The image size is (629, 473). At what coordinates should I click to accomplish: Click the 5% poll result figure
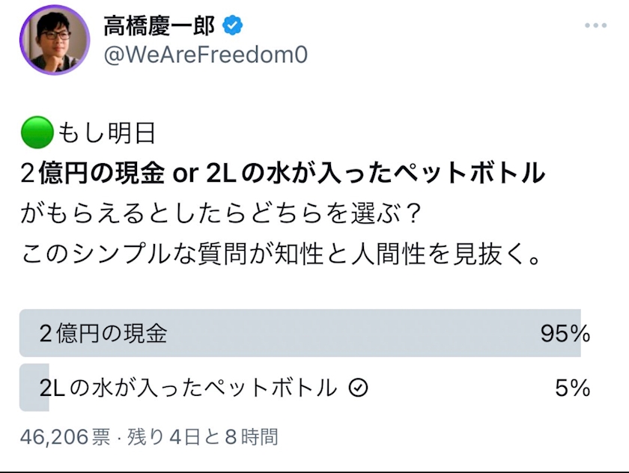point(572,388)
